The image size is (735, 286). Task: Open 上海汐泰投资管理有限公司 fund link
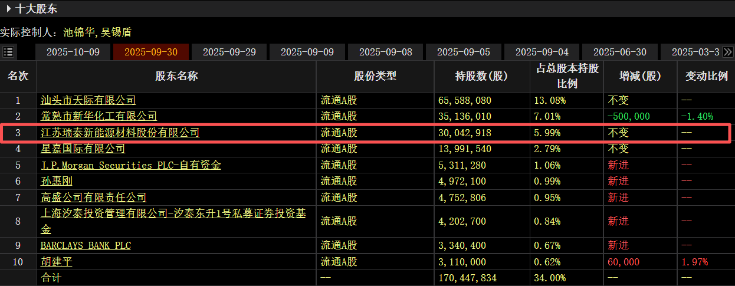click(x=173, y=221)
